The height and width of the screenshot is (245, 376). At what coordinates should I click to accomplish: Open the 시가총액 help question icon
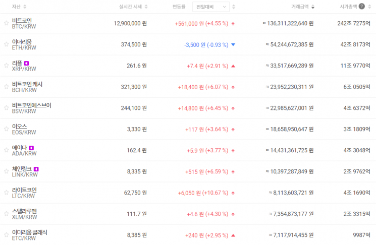pos(361,7)
